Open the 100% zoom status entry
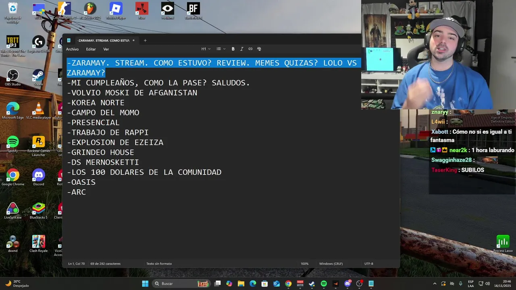Viewport: 516px width, 290px height. click(305, 264)
